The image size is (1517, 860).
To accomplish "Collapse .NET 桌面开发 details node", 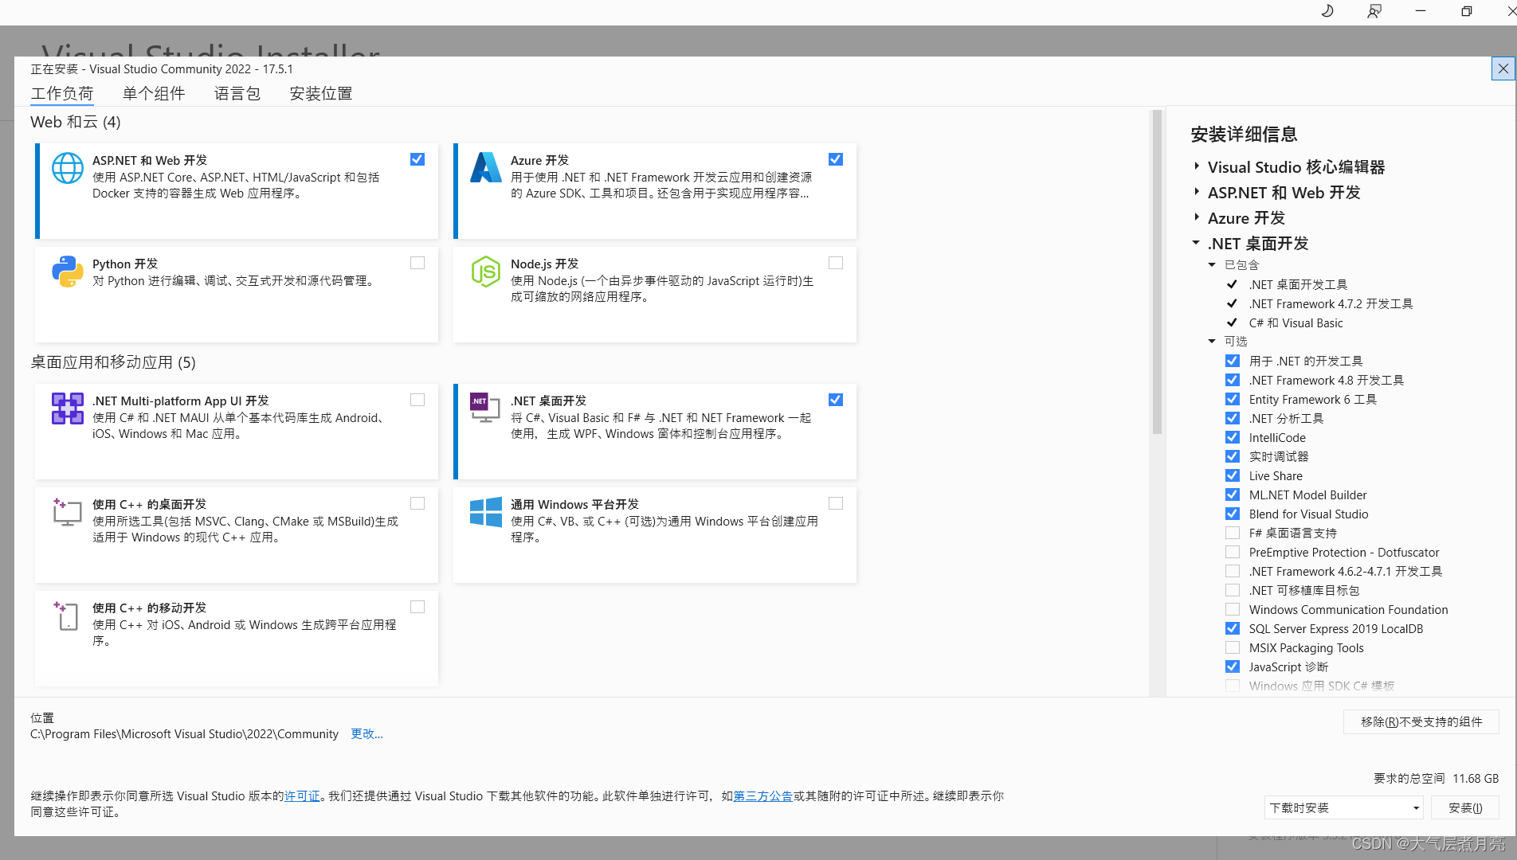I will (x=1196, y=243).
